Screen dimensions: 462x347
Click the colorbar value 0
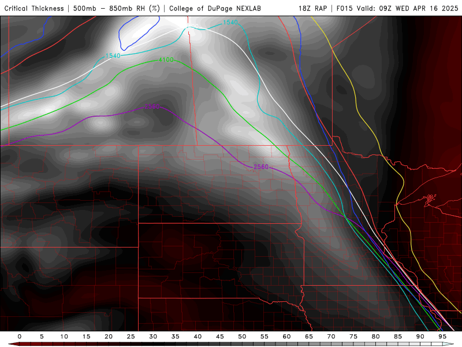click(x=20, y=337)
